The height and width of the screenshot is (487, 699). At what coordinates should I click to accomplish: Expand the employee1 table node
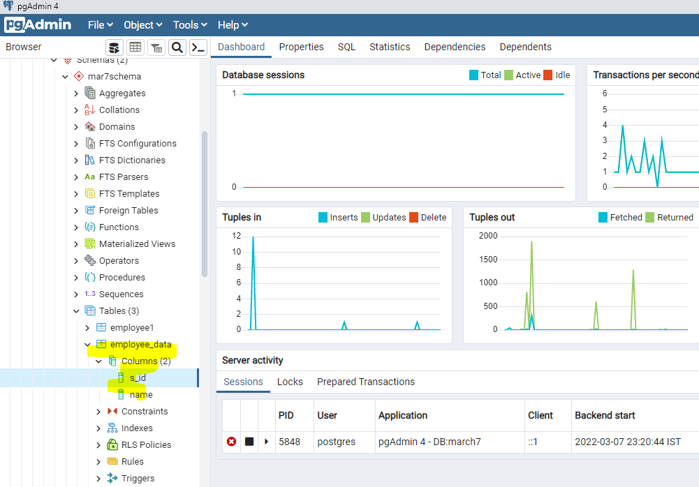pyautogui.click(x=87, y=327)
